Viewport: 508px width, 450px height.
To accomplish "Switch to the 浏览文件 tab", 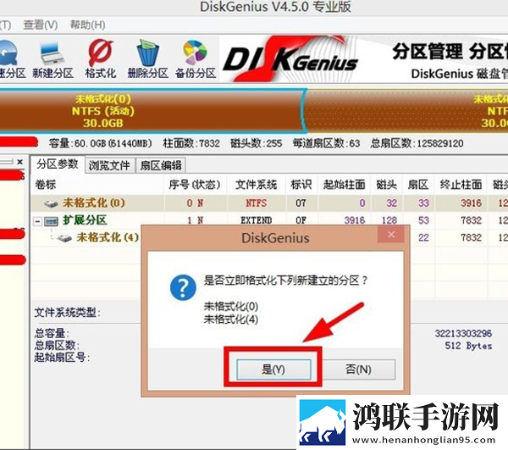I will click(x=109, y=165).
